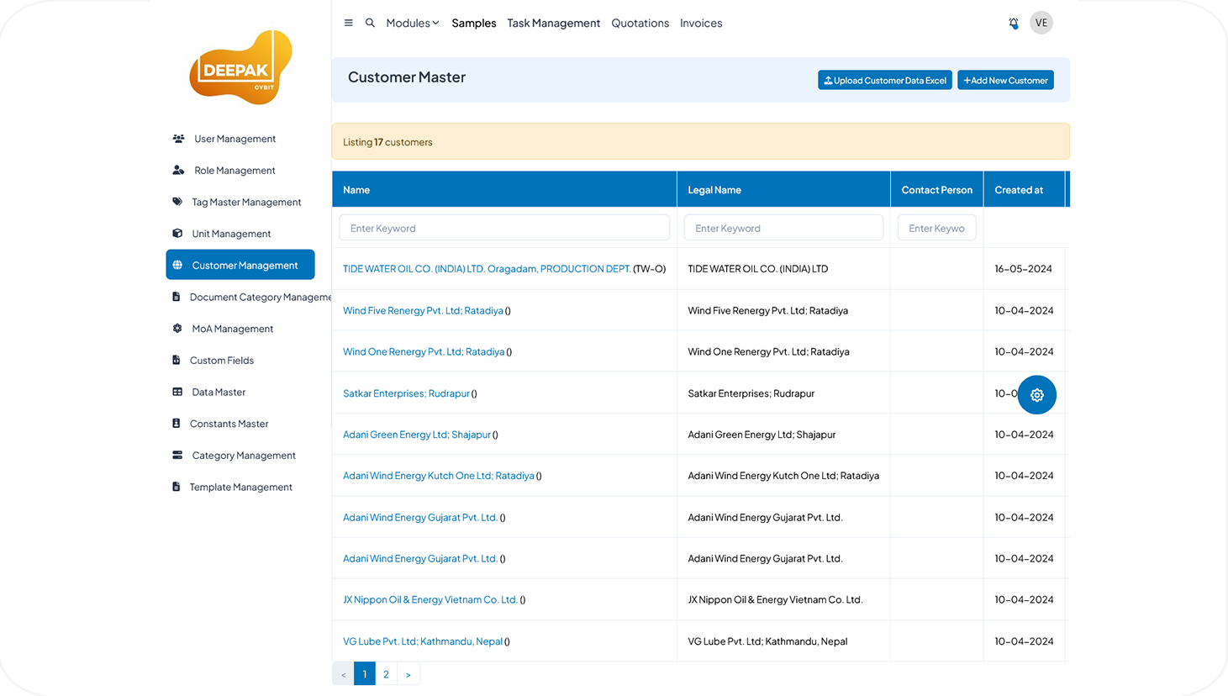Click the User Management sidebar icon
1228x696 pixels.
click(x=178, y=139)
